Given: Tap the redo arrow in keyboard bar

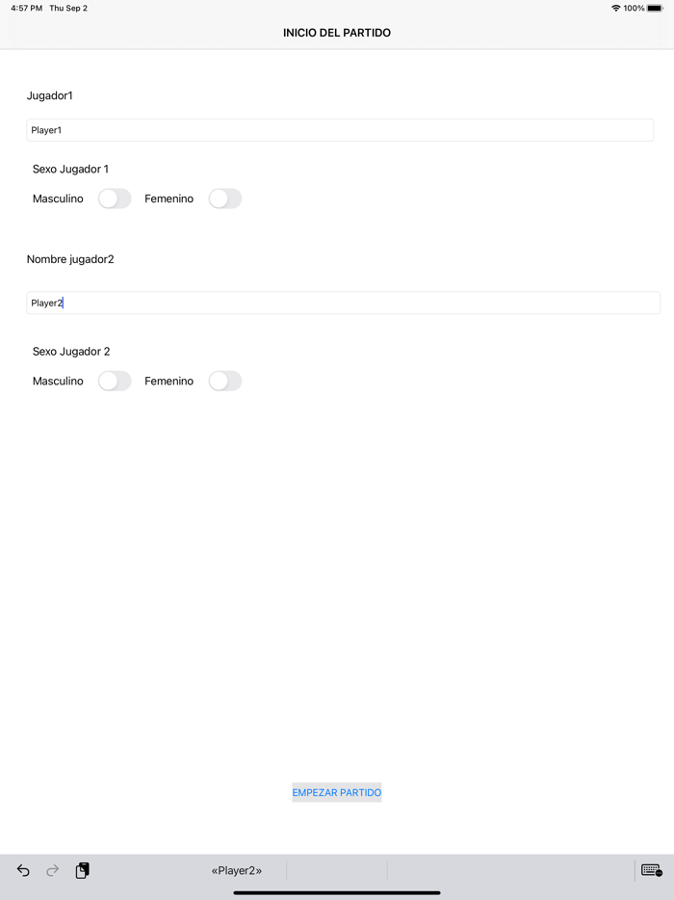Looking at the screenshot, I should coord(53,870).
